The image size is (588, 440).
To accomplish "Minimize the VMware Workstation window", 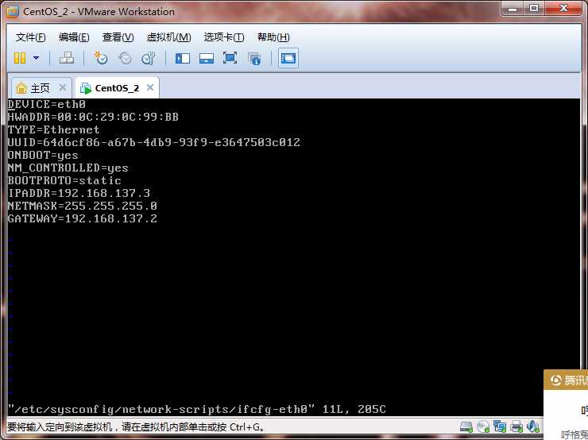I will click(513, 9).
